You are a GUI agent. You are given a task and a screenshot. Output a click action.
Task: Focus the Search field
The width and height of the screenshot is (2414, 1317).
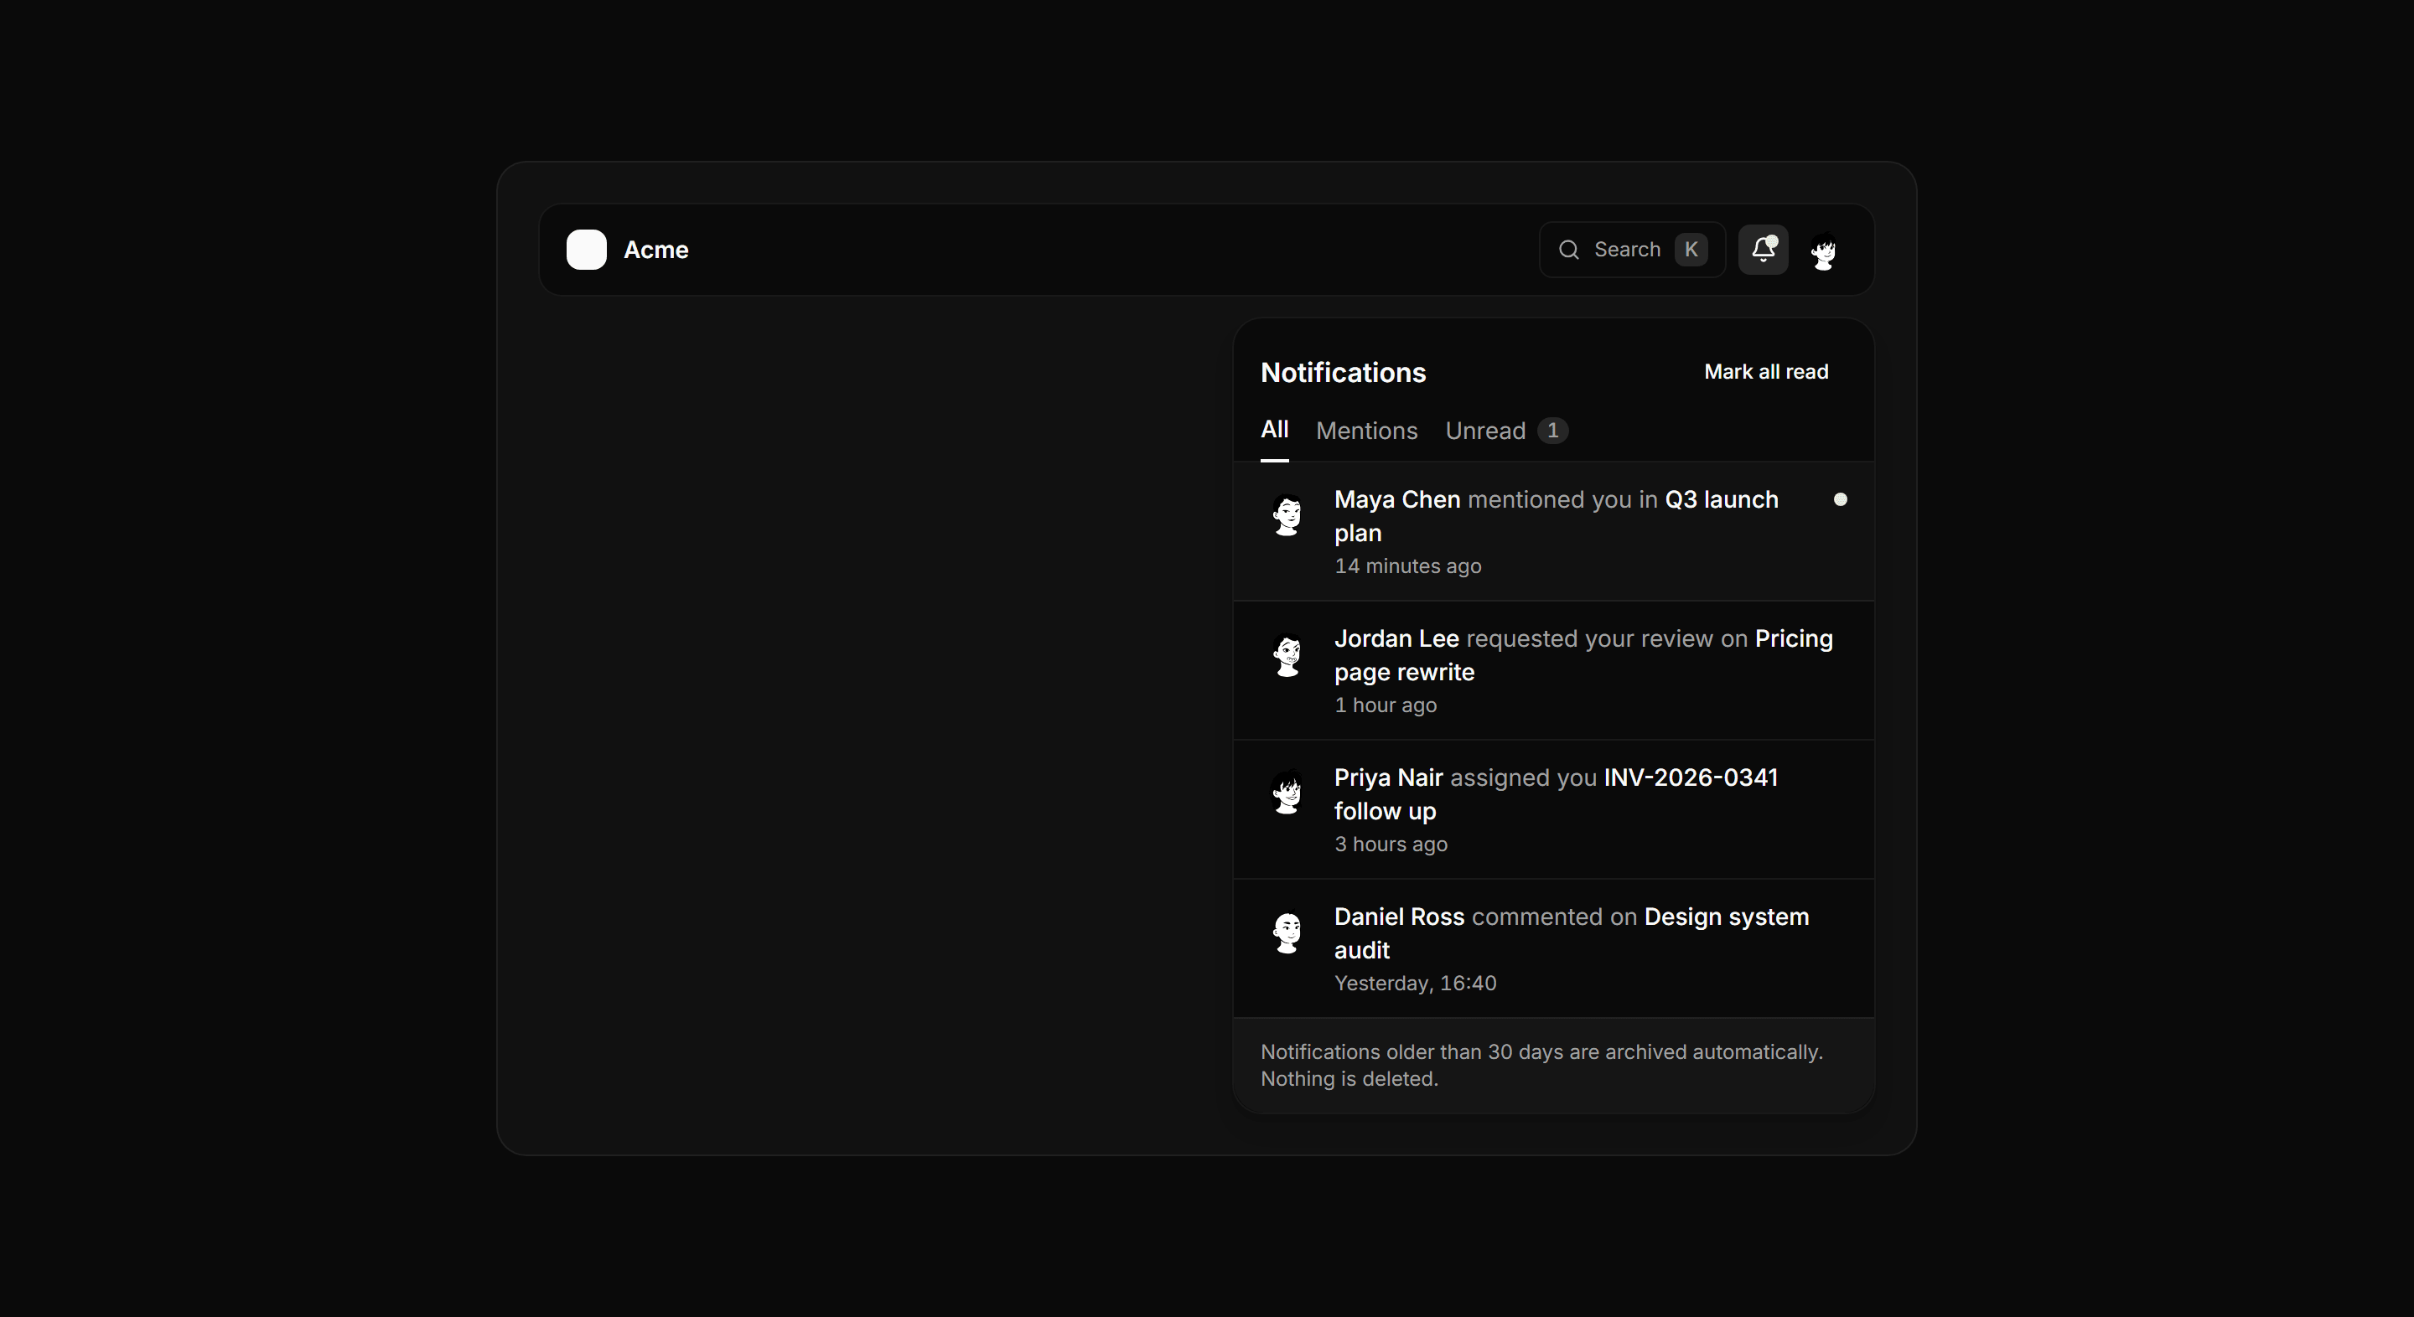click(x=1631, y=250)
